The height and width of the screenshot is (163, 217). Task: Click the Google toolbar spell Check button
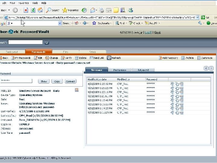click(135, 23)
